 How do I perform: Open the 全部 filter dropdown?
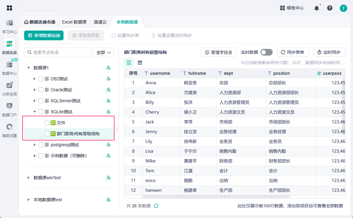pyautogui.click(x=104, y=53)
